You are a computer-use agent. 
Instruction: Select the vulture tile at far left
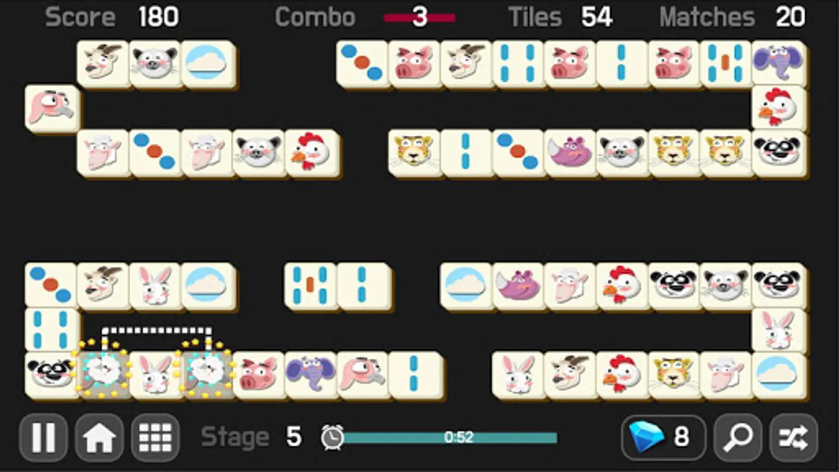click(52, 108)
